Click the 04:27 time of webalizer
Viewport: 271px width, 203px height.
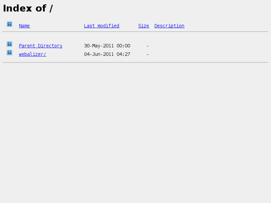(123, 54)
